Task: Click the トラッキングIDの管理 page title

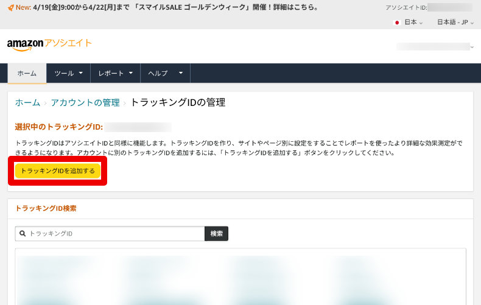Action: (x=178, y=102)
